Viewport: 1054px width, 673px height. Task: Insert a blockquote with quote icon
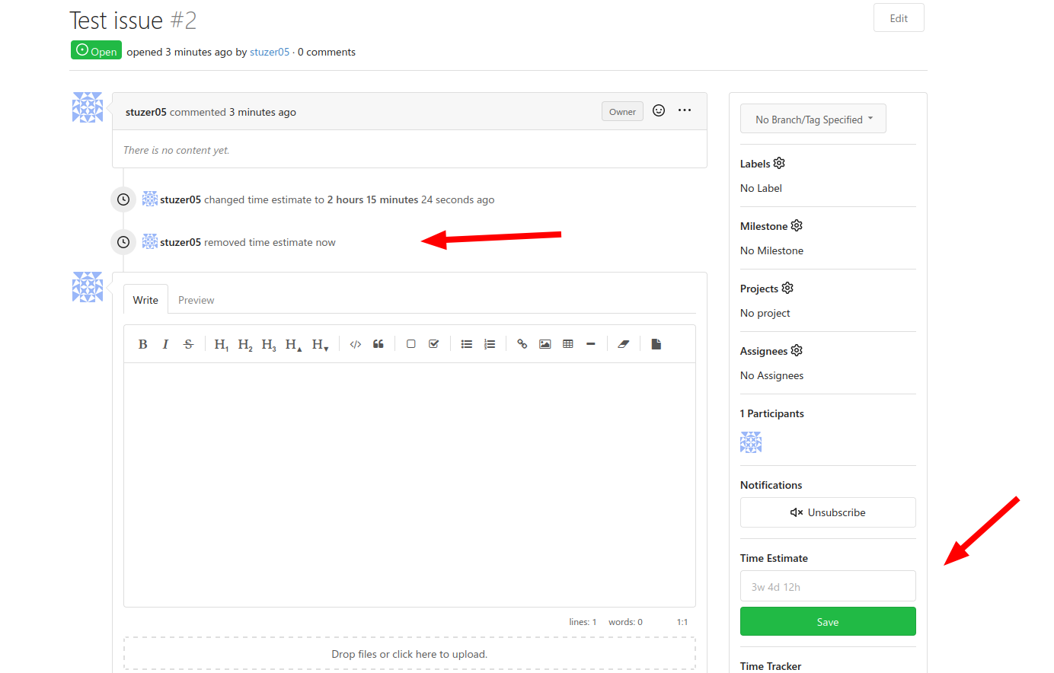tap(378, 344)
